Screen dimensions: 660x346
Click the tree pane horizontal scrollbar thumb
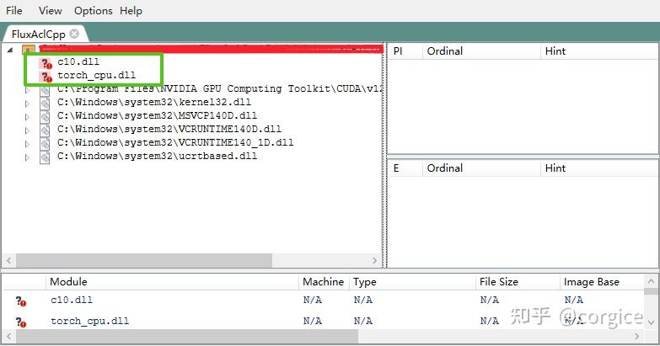(144, 261)
